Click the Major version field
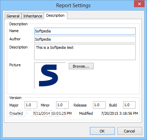147x140 pixels. (31, 105)
